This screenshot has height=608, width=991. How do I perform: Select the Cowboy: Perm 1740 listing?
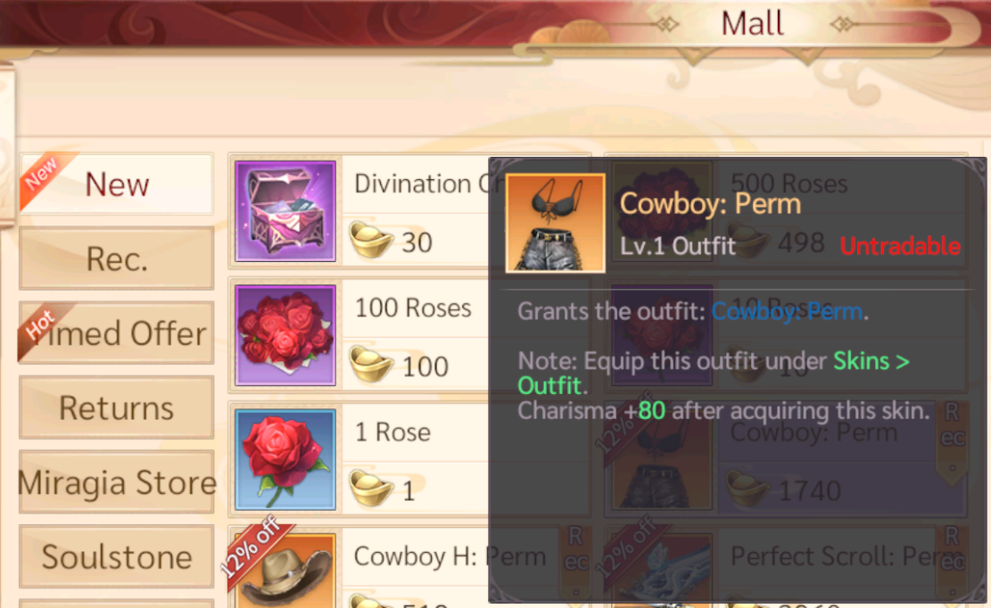786,459
